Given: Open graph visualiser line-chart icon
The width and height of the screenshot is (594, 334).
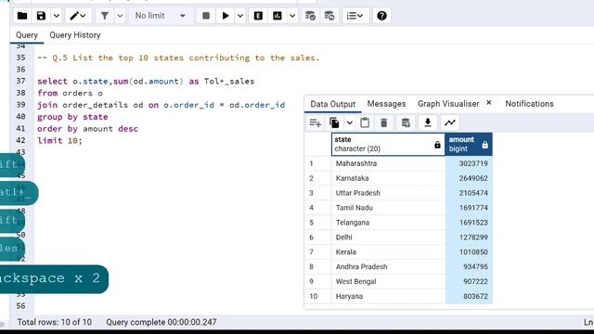Looking at the screenshot, I should coord(450,122).
